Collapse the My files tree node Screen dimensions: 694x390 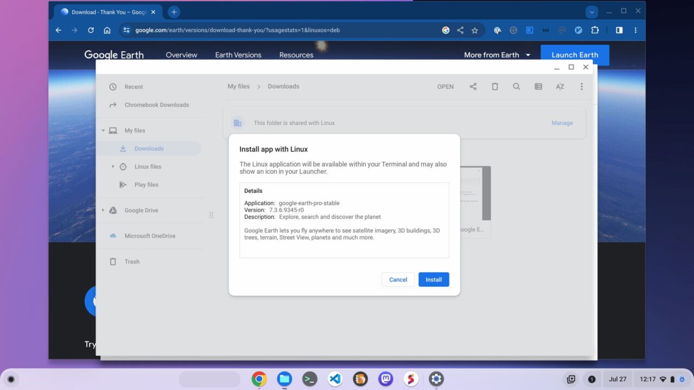click(x=103, y=131)
